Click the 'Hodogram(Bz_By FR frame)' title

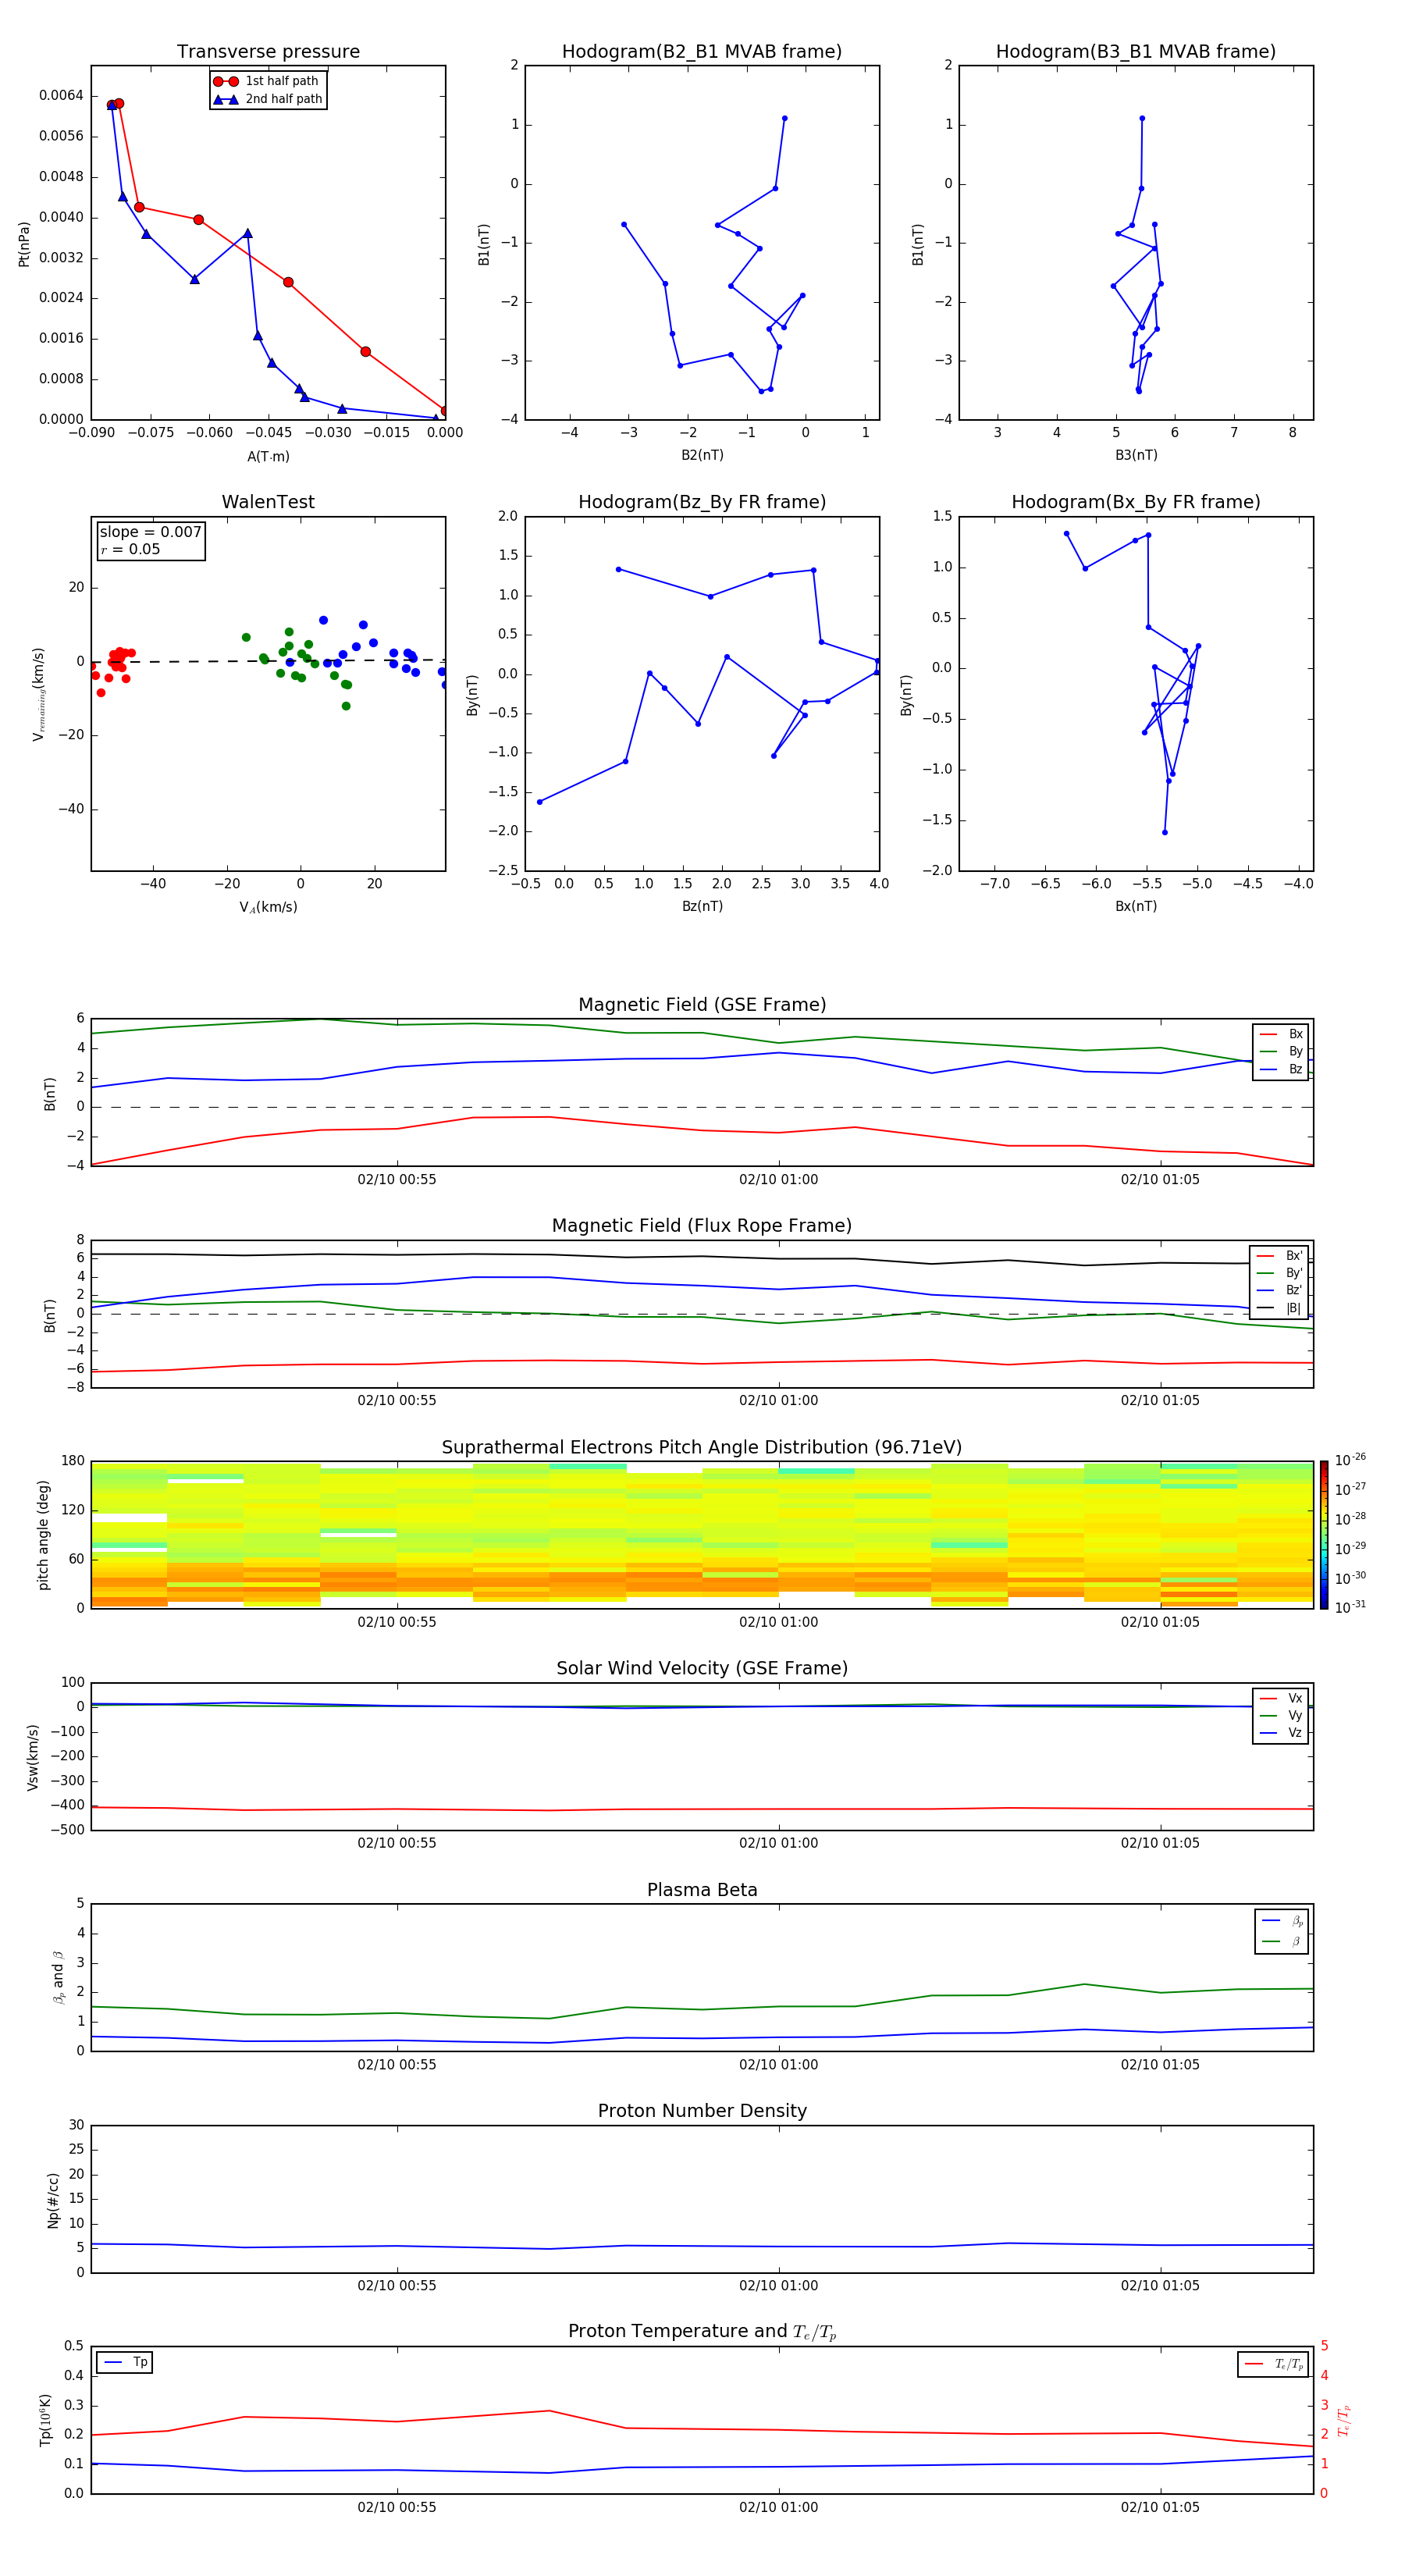702,502
